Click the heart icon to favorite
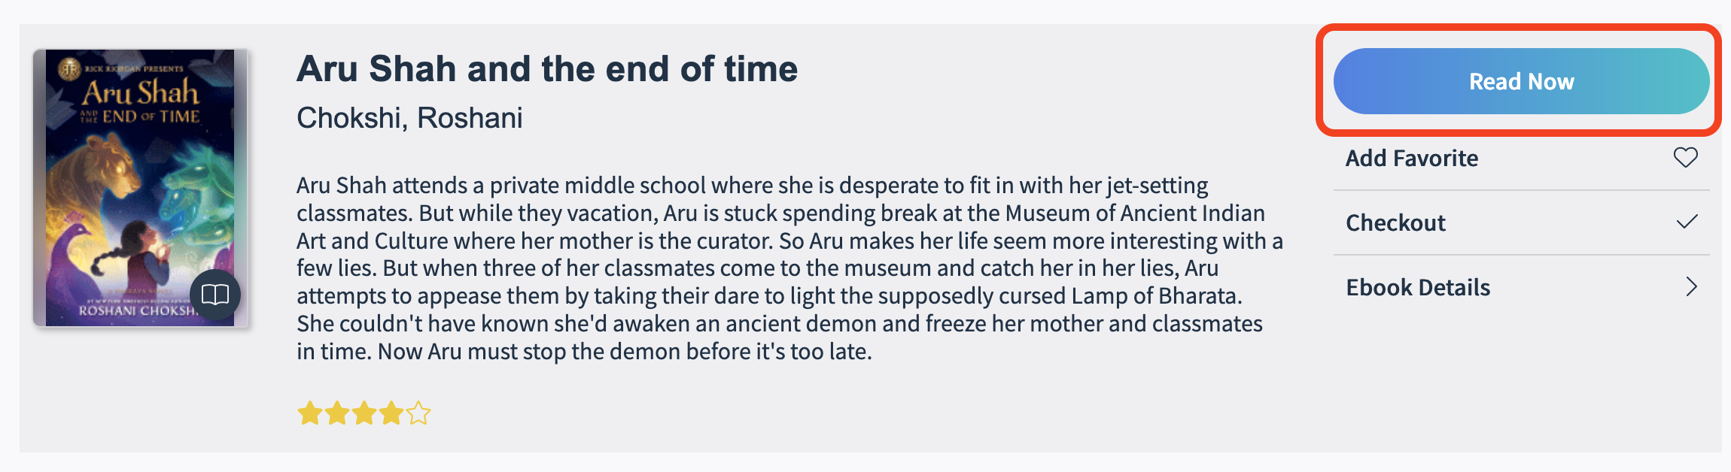 click(x=1685, y=158)
